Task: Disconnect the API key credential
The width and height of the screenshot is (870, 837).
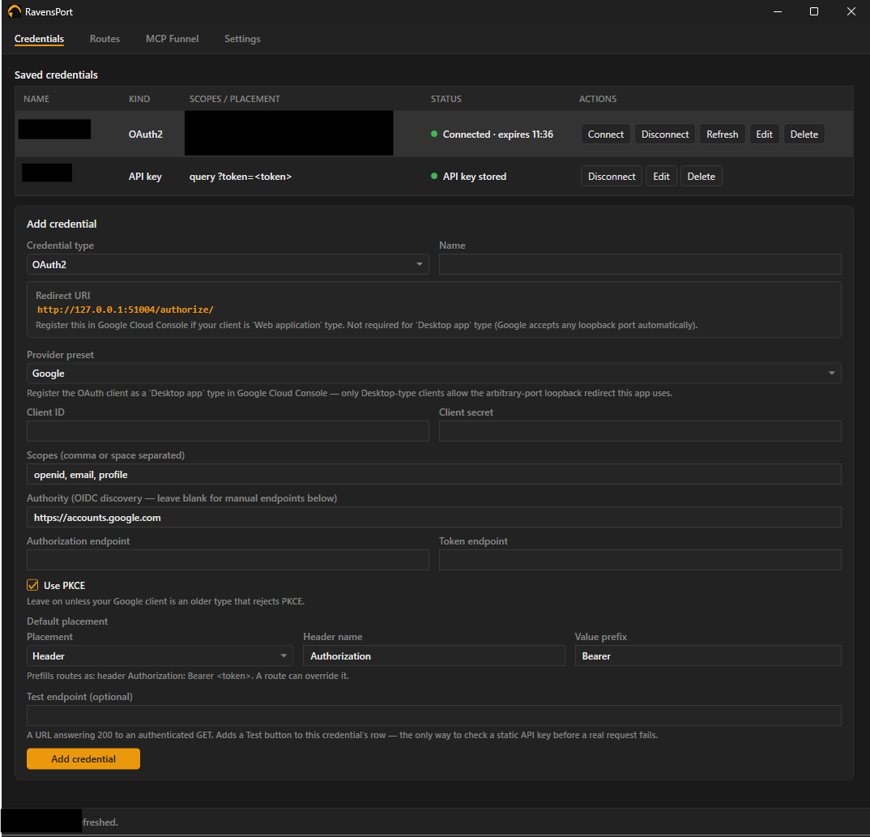Action: pyautogui.click(x=612, y=177)
